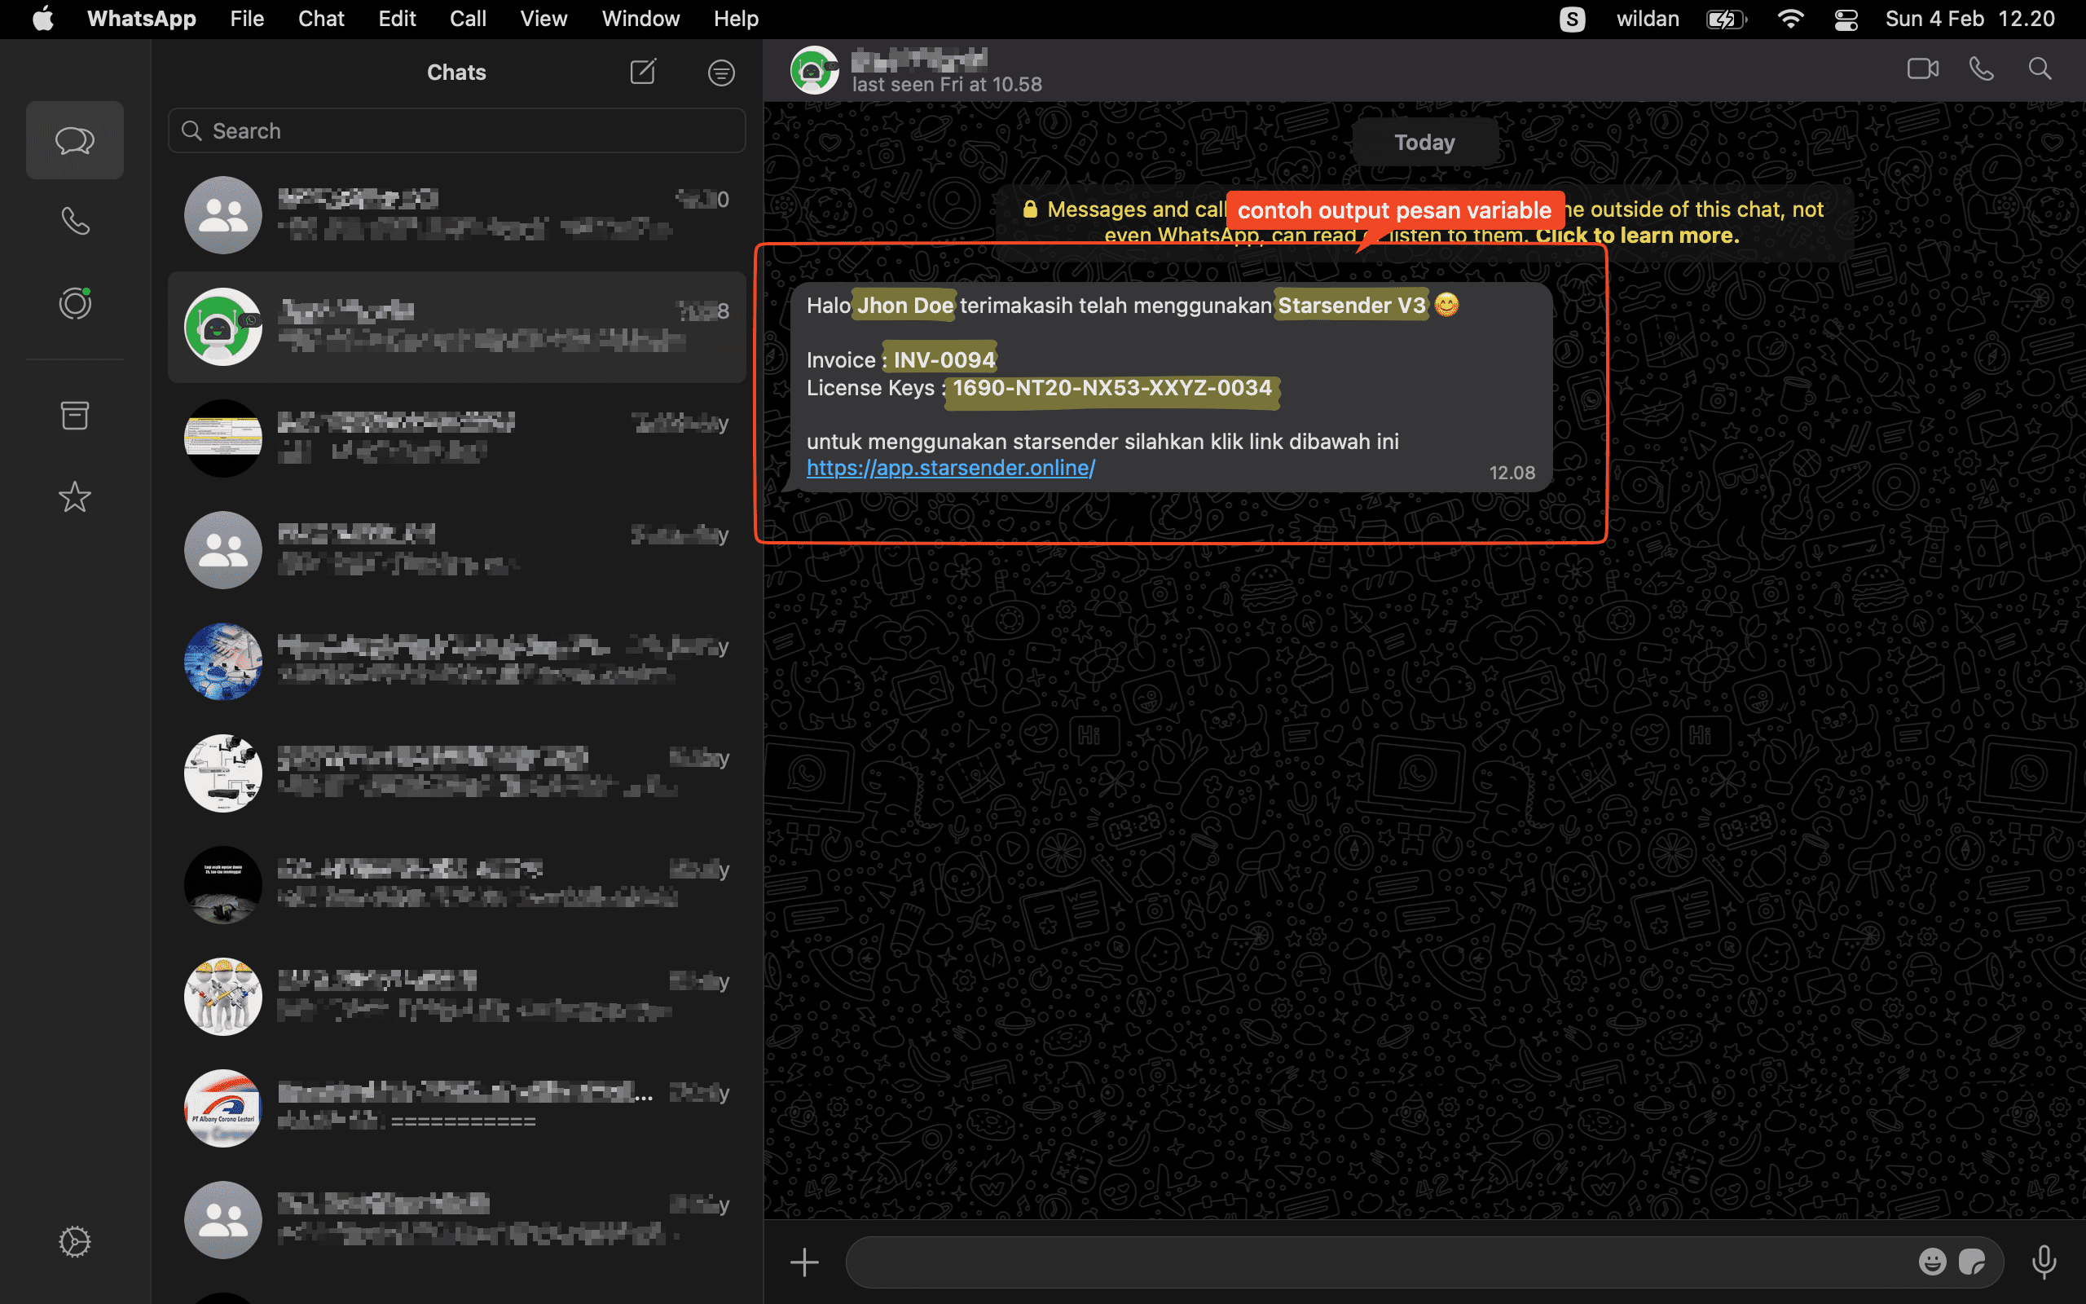Click the date and time in menu bar
The image size is (2086, 1304).
coord(1969,19)
